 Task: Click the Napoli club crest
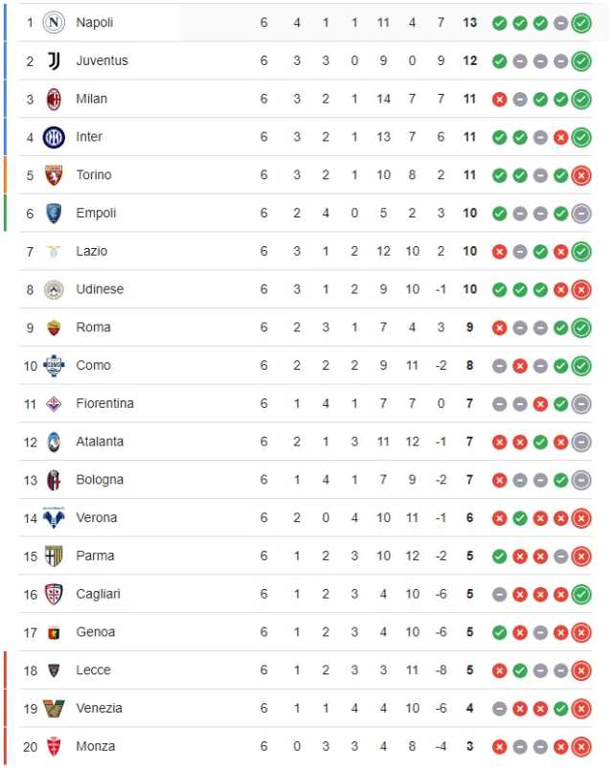(54, 23)
